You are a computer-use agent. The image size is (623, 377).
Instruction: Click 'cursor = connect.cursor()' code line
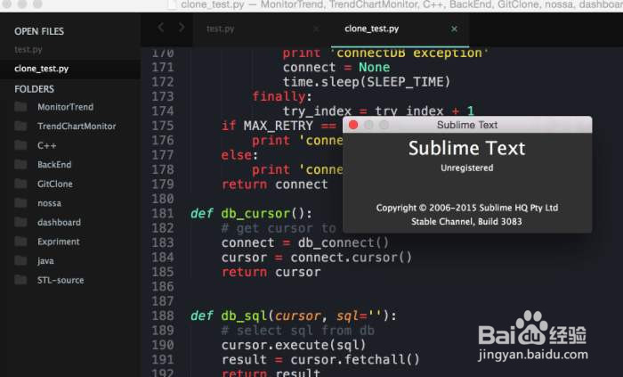click(316, 258)
